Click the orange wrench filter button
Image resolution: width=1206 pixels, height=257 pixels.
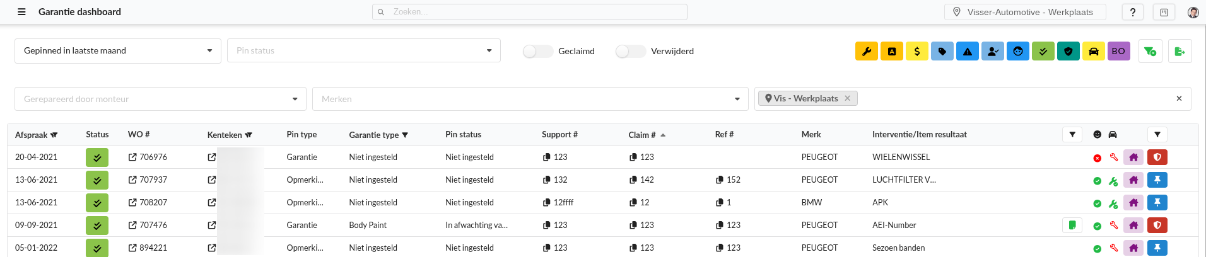(866, 51)
